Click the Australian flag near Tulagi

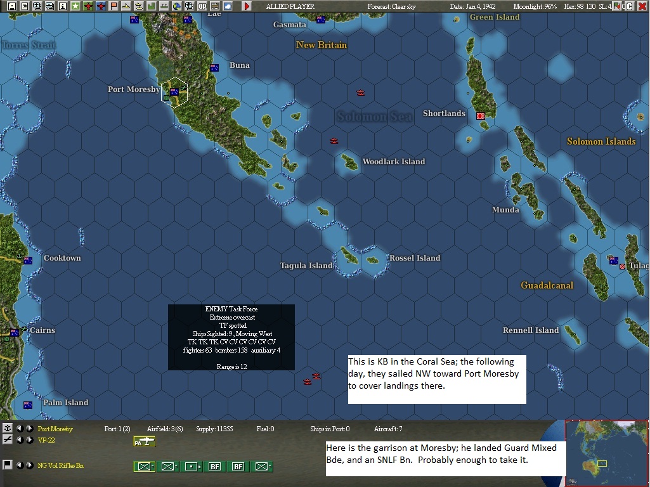pos(613,260)
